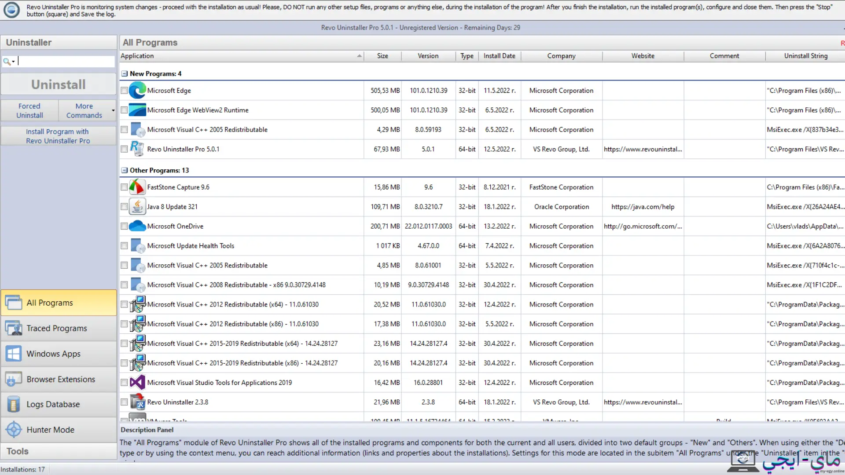Select the Microsoft OneDrive checkbox
The height and width of the screenshot is (475, 845).
pyautogui.click(x=124, y=226)
